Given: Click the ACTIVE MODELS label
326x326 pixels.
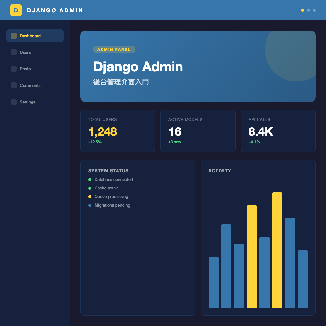Looking at the screenshot, I should tap(185, 120).
